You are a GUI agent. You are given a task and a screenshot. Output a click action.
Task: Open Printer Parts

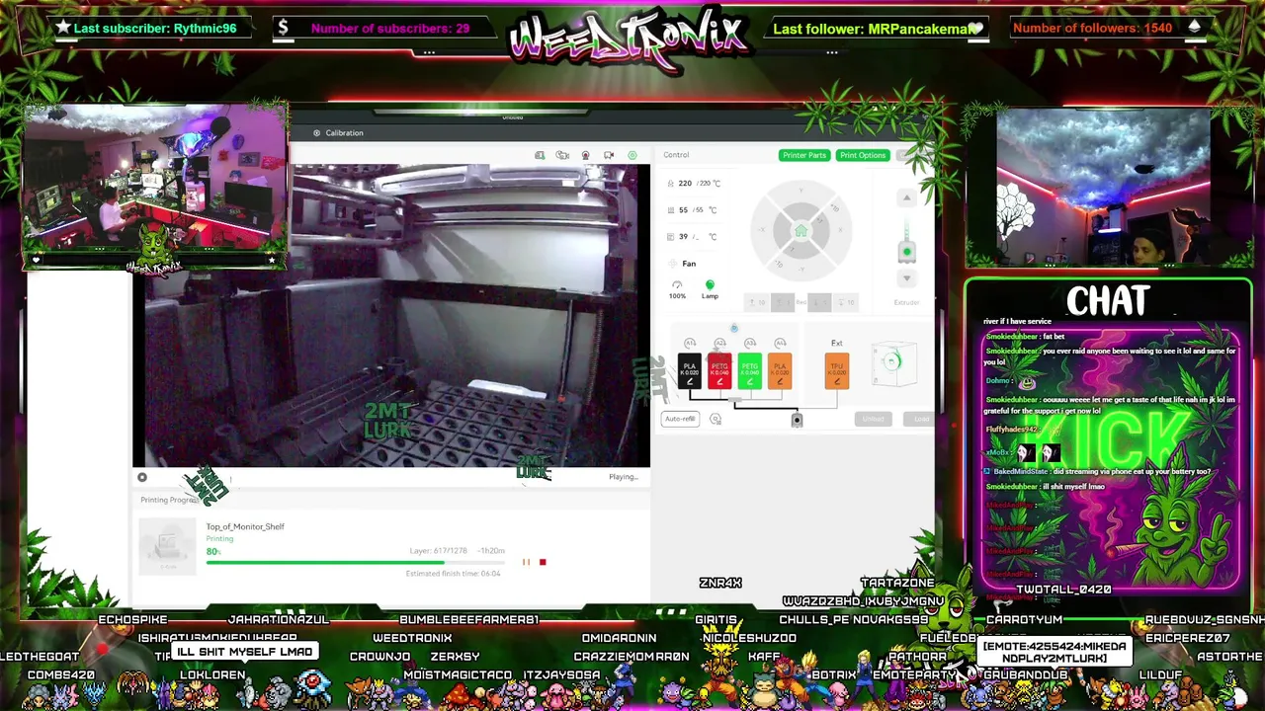pyautogui.click(x=804, y=155)
